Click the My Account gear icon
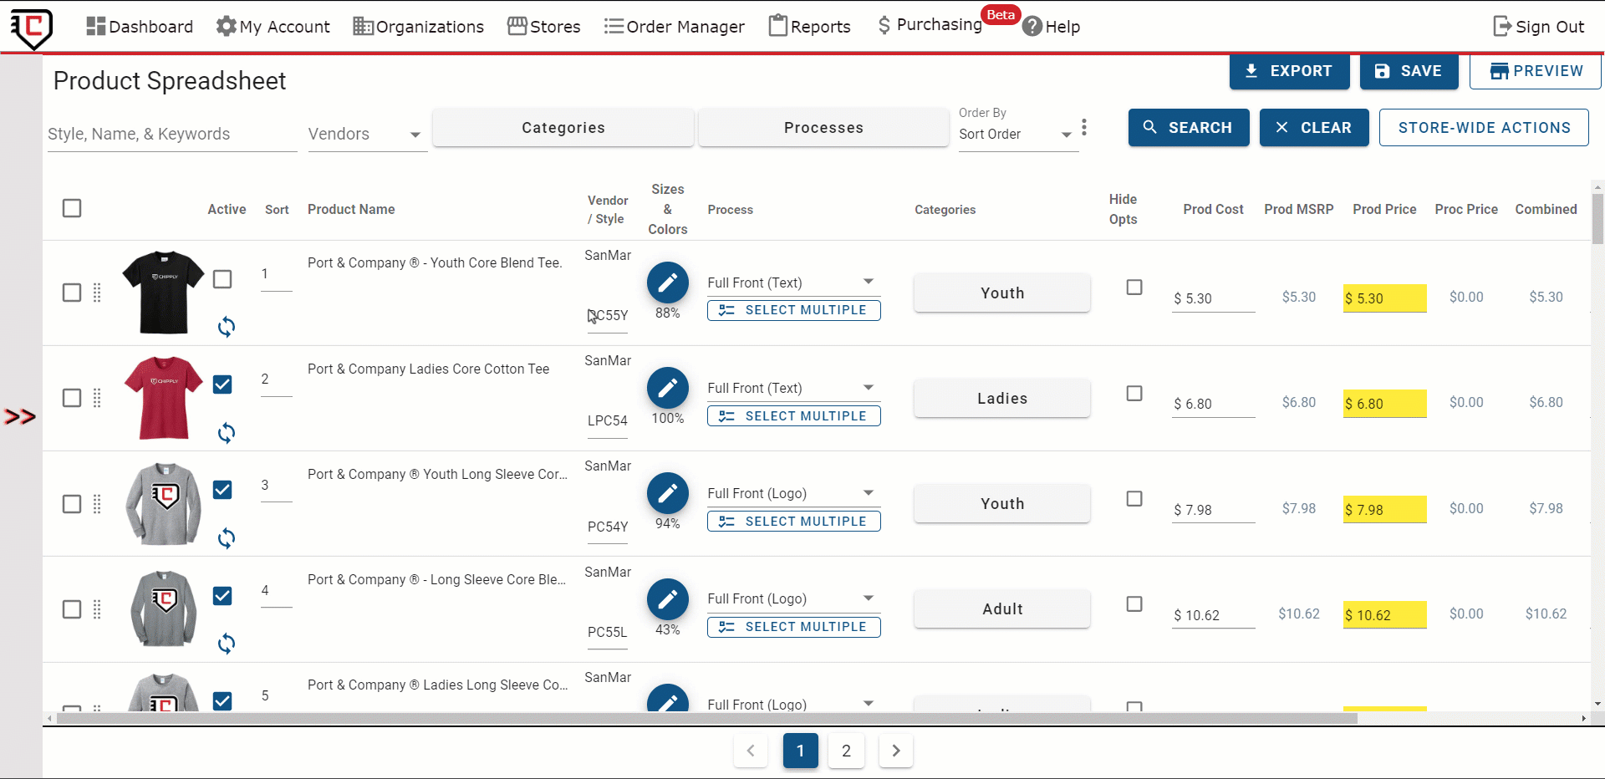Screen dimensions: 1605x779 pyautogui.click(x=226, y=27)
